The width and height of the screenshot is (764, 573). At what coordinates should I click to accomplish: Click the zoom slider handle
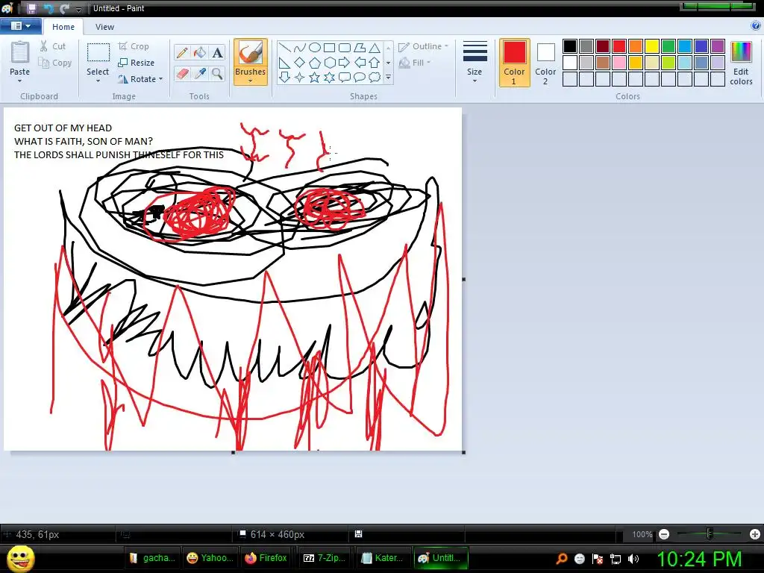(710, 534)
